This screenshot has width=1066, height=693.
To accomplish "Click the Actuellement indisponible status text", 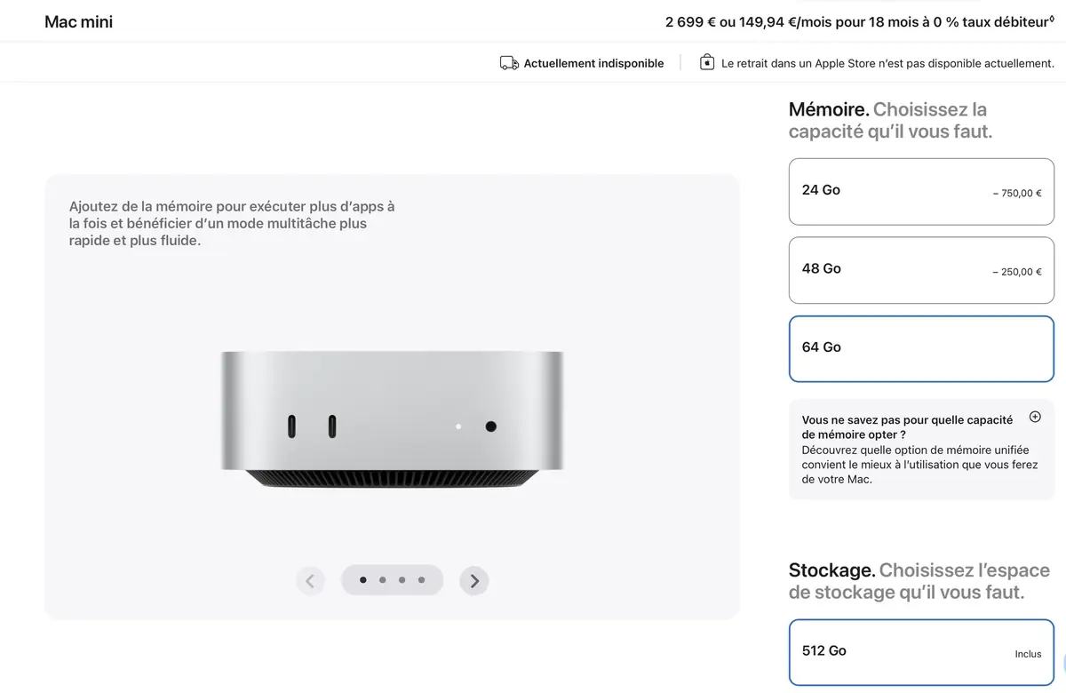I will pos(593,63).
